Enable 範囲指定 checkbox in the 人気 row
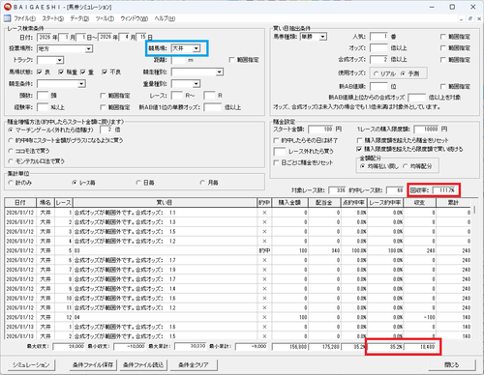This screenshot has height=375, width=484. [x=443, y=37]
